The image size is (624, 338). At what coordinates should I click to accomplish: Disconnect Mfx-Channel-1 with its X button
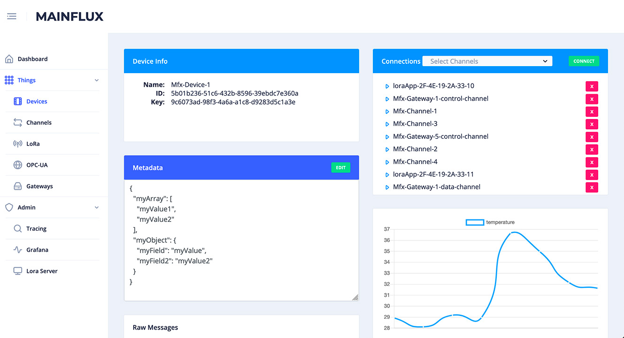coord(592,112)
